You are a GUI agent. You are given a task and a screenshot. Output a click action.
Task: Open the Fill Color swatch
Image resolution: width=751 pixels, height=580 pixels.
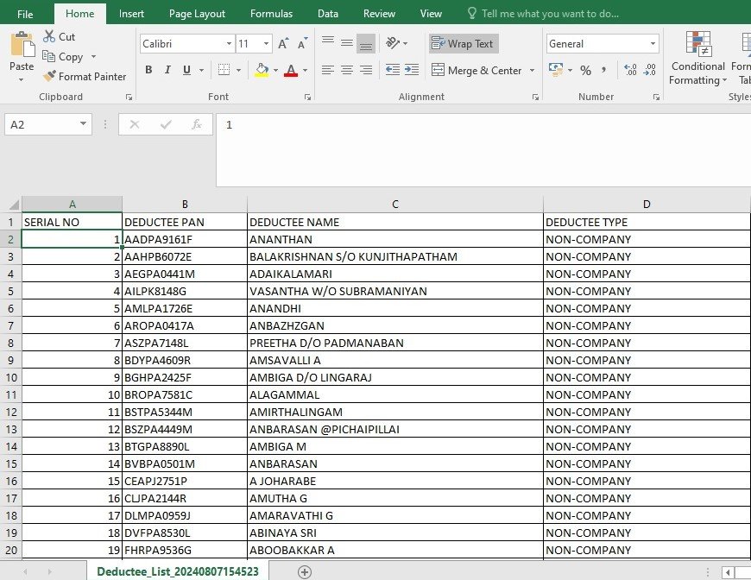click(x=262, y=68)
